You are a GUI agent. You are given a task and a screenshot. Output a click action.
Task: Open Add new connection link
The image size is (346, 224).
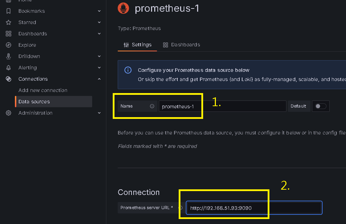[43, 90]
